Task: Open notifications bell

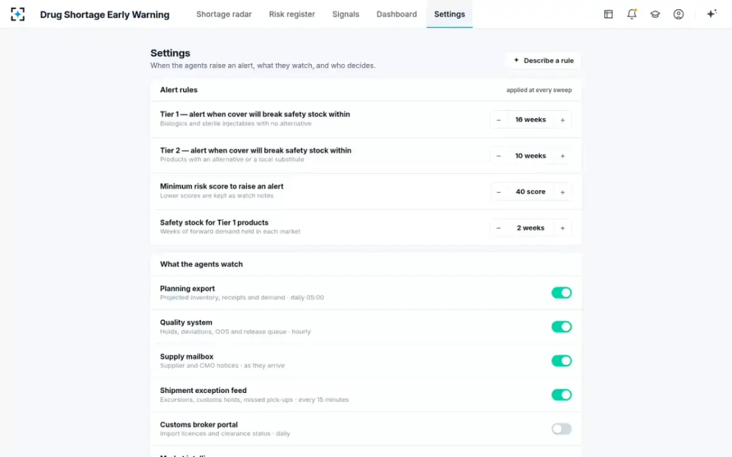Action: pos(632,14)
